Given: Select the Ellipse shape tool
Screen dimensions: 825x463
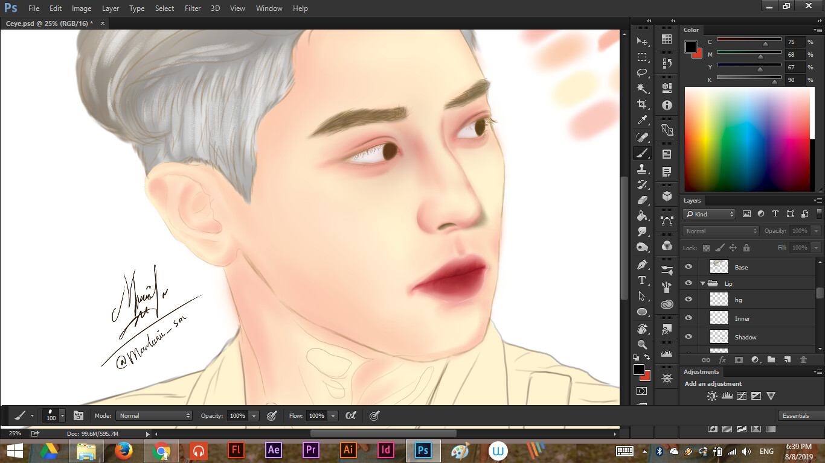Looking at the screenshot, I should (x=642, y=312).
